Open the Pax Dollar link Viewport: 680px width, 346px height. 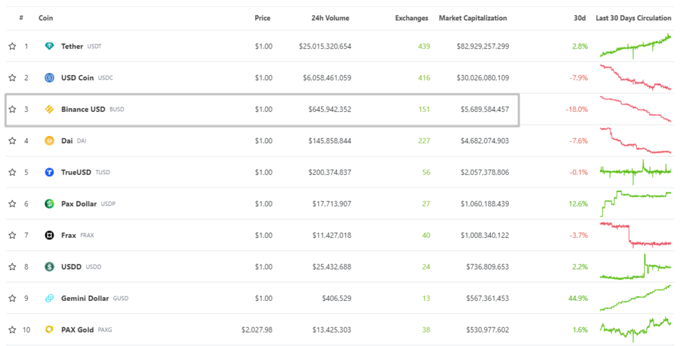click(79, 204)
